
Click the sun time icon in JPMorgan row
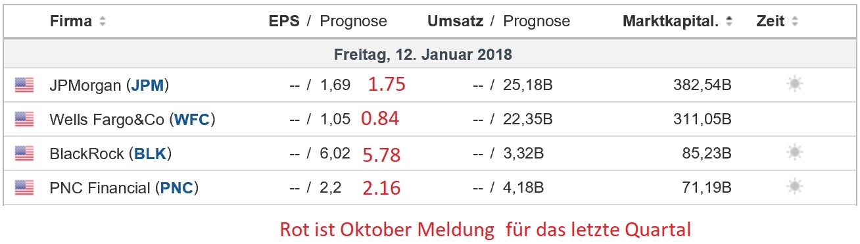[795, 84]
